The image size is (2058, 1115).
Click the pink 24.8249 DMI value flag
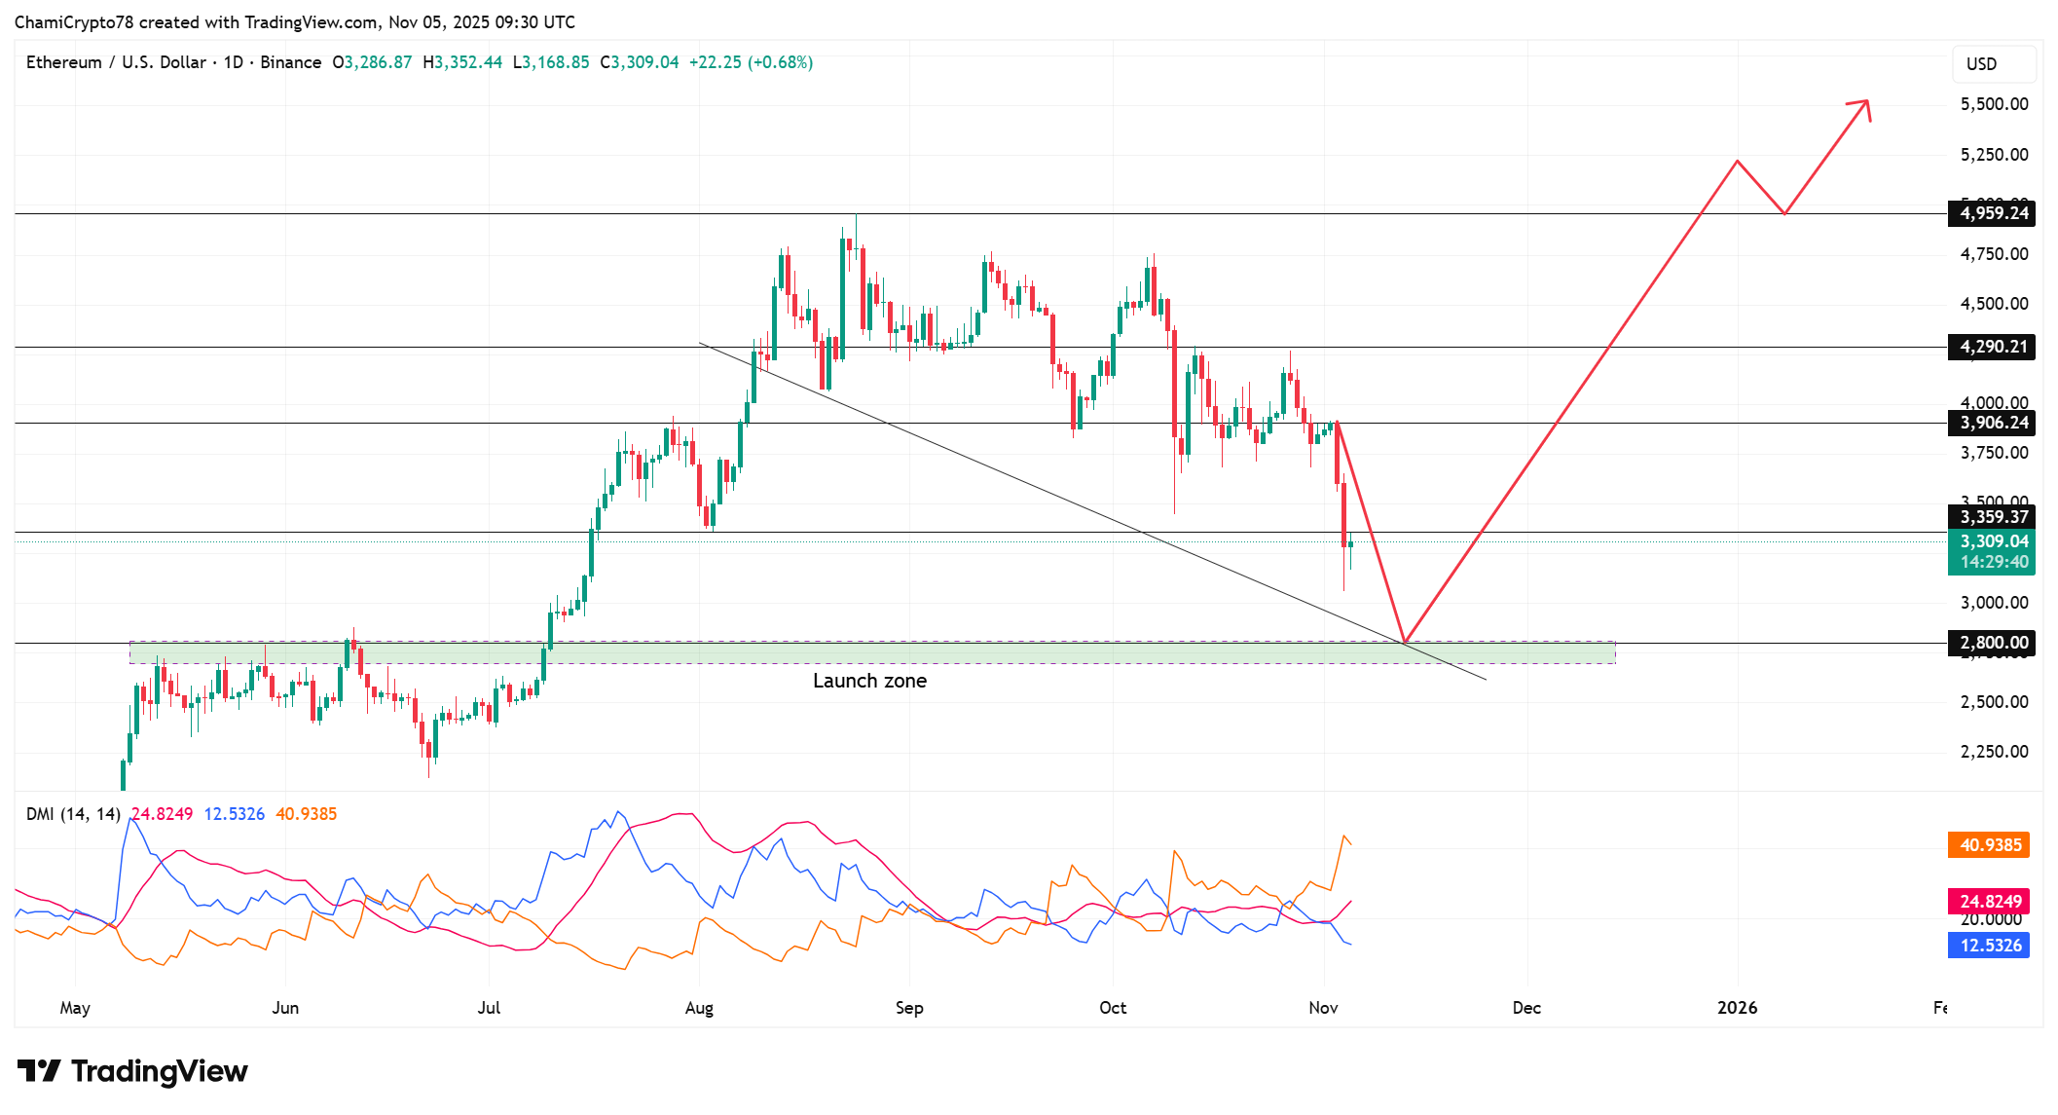coord(1989,900)
